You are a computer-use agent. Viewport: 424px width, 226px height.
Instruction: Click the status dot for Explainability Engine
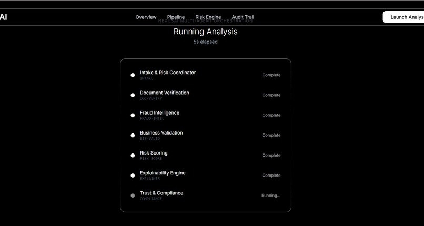point(133,176)
